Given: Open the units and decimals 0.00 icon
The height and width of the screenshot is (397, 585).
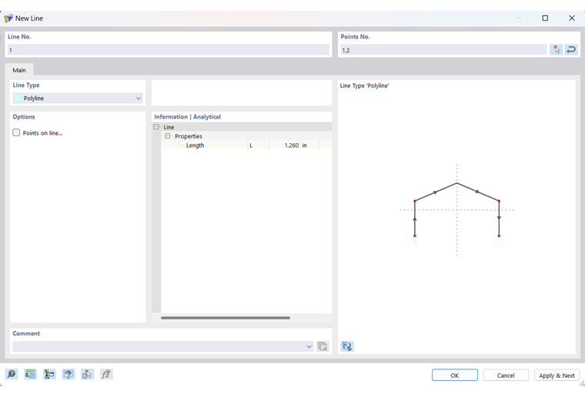Looking at the screenshot, I should tap(30, 374).
